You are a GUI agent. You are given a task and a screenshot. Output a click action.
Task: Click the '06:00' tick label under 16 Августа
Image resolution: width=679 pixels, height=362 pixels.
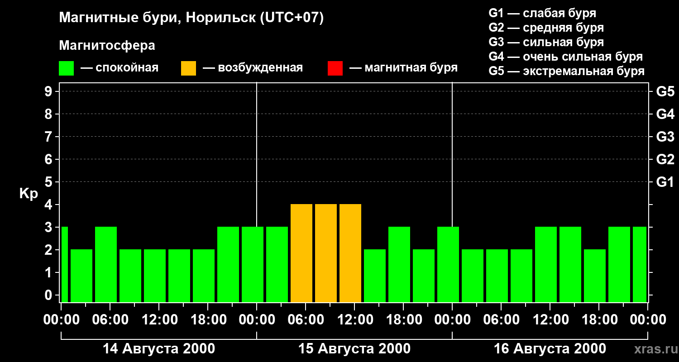[x=501, y=319]
